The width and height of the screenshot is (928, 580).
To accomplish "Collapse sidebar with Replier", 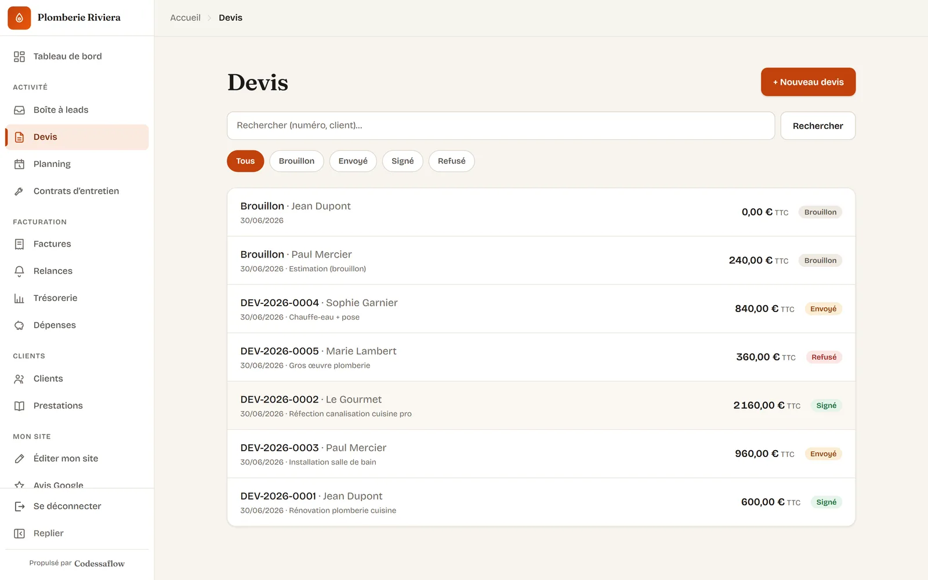I will (77, 534).
